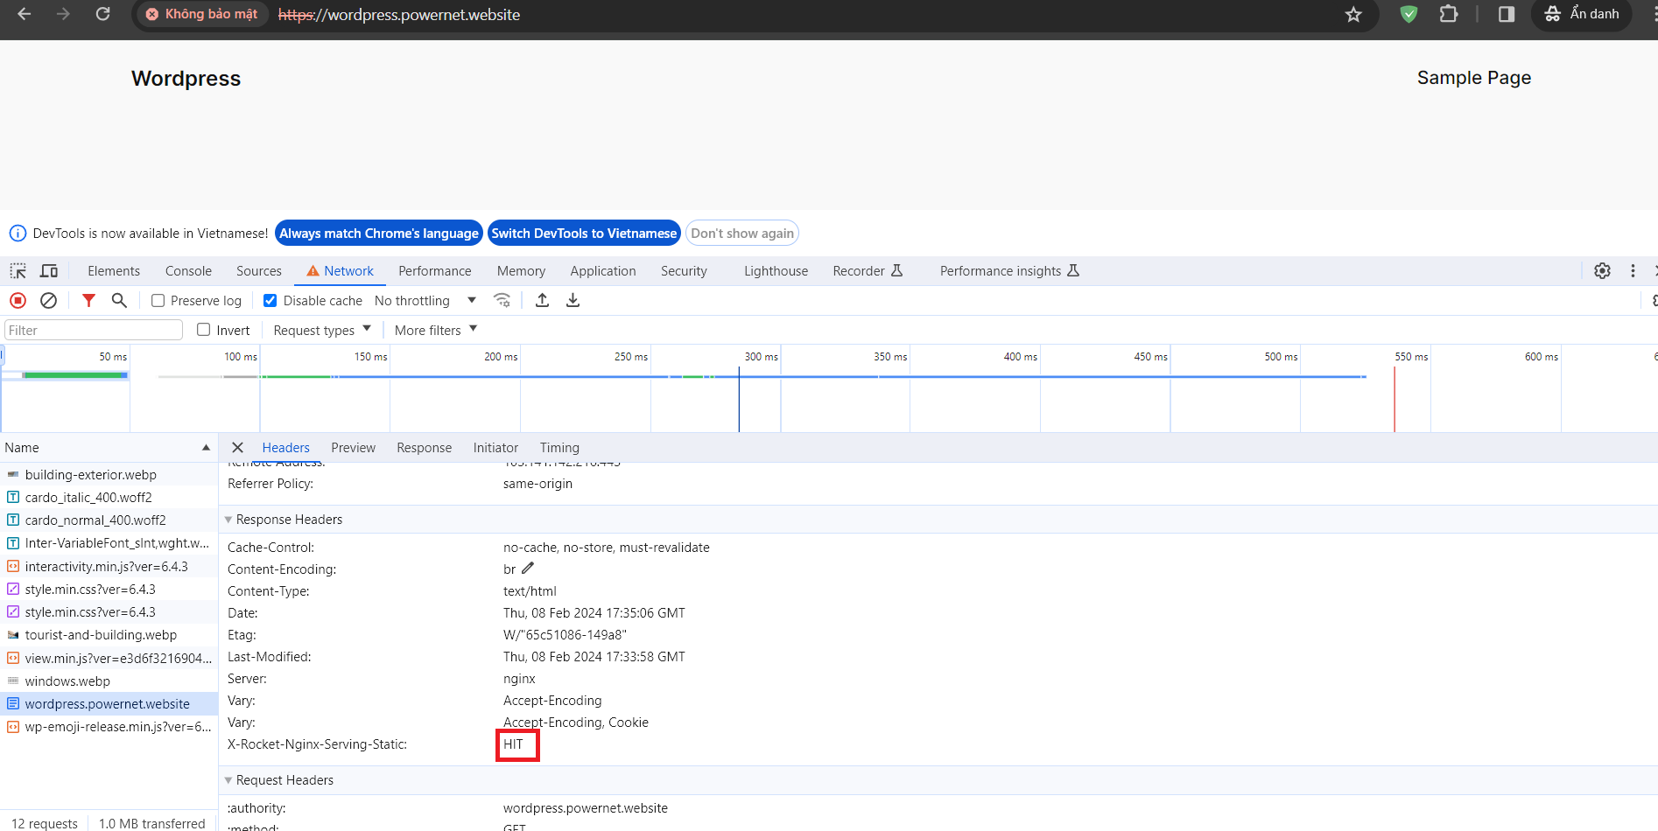Viewport: 1658px width, 831px height.
Task: Switch to the Console tab
Action: (188, 271)
